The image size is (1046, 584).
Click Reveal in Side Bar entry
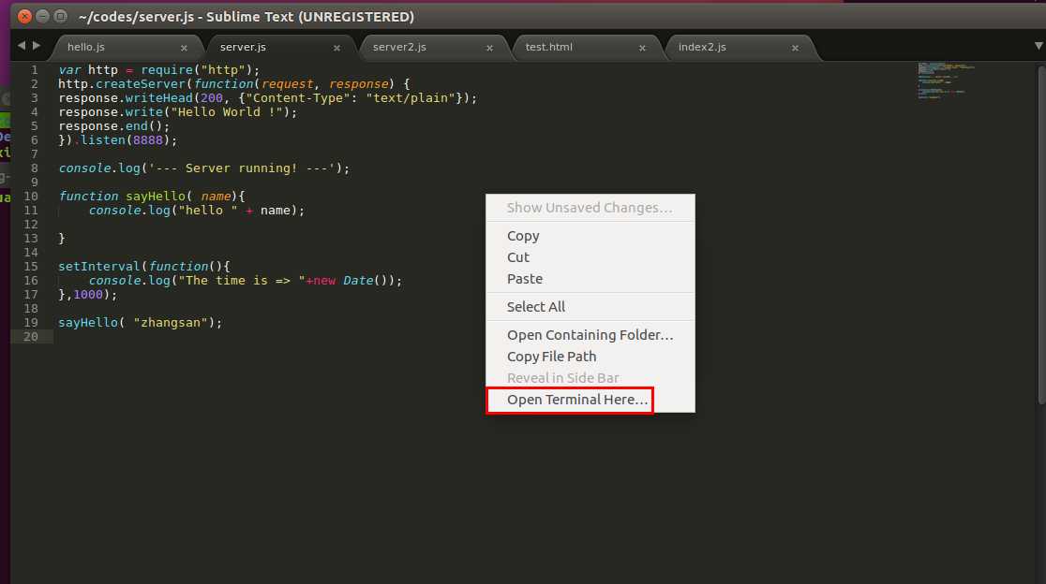coord(590,377)
